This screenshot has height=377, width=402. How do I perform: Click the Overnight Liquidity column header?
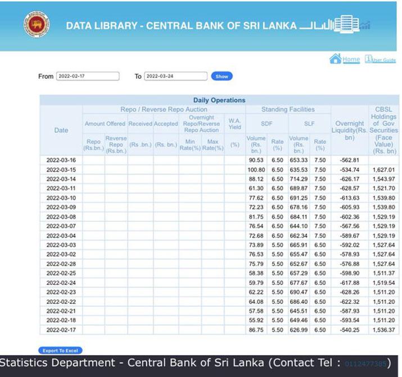pos(350,130)
